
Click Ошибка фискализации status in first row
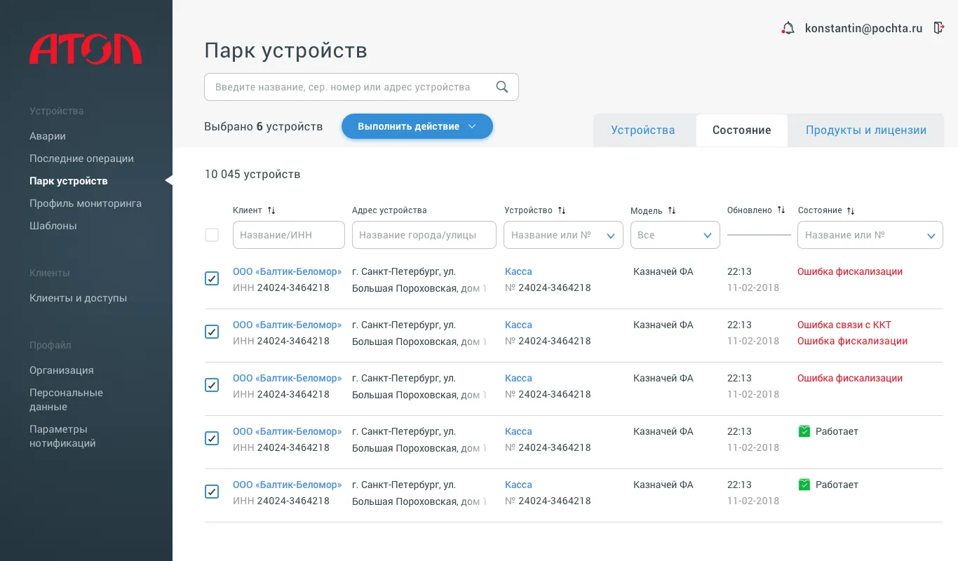[850, 271]
